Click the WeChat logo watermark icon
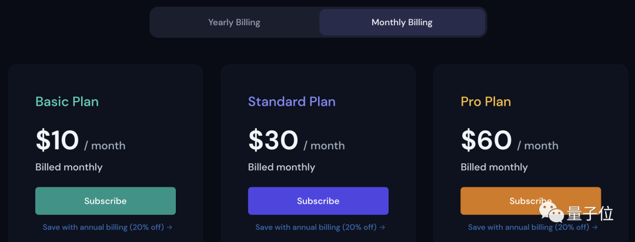 552,213
